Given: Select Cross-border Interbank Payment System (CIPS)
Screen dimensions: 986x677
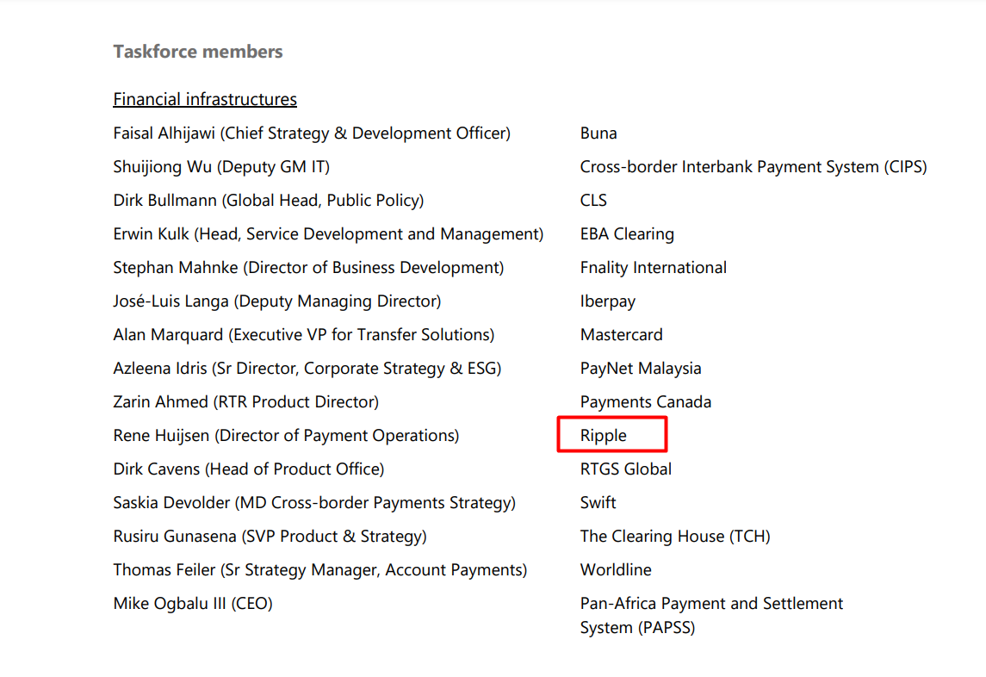Looking at the screenshot, I should click(x=753, y=167).
